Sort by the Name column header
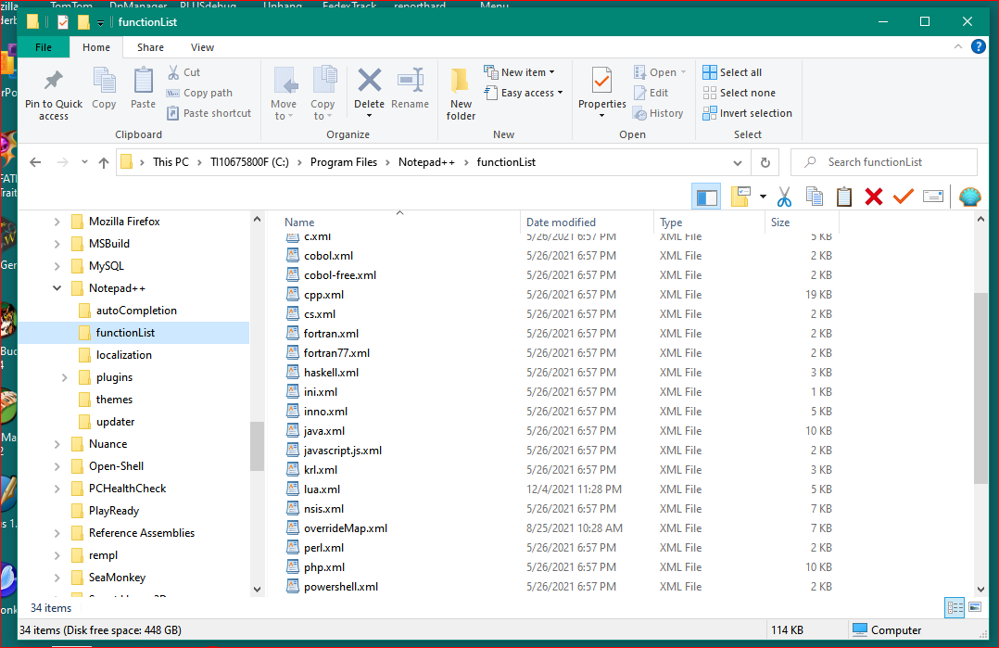The image size is (999, 648). 299,222
